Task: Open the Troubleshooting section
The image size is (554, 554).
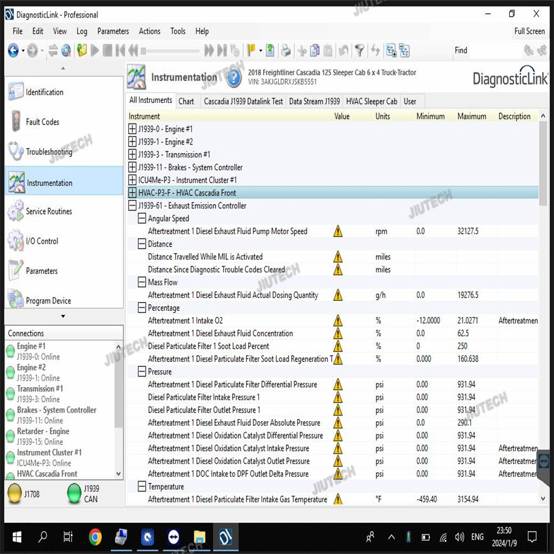Action: 49,152
